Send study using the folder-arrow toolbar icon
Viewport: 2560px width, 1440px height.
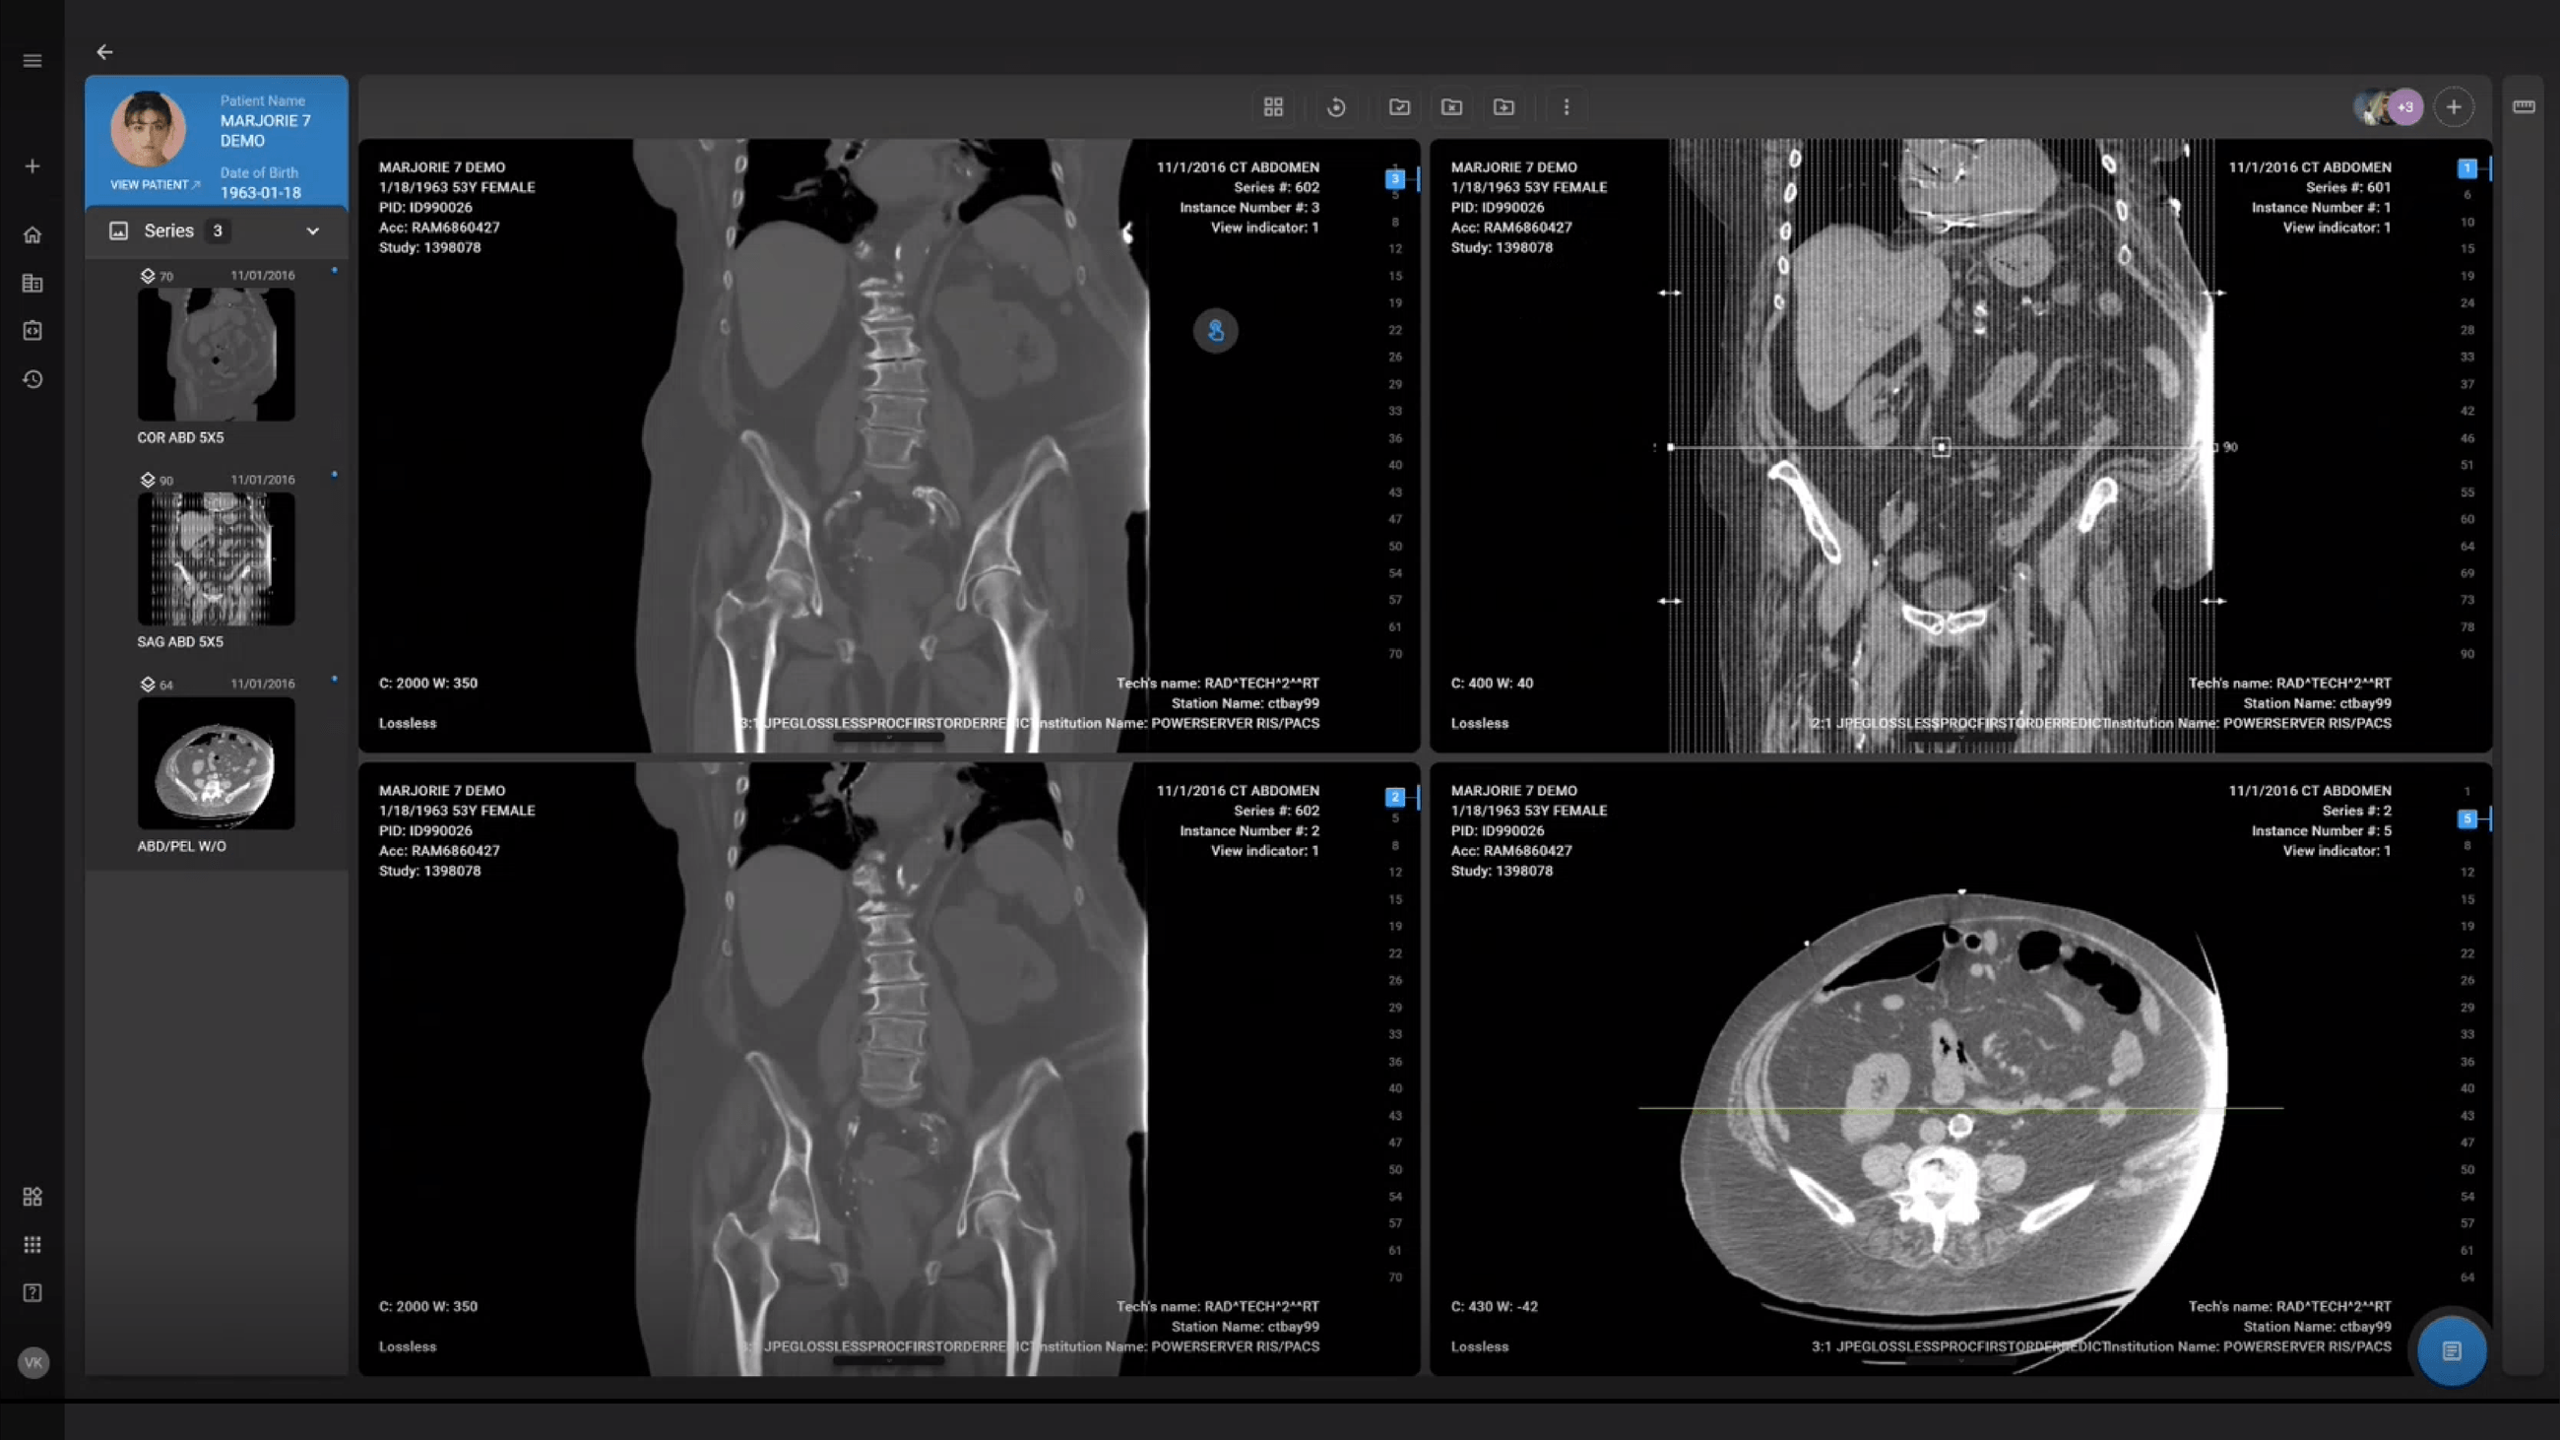[1504, 106]
